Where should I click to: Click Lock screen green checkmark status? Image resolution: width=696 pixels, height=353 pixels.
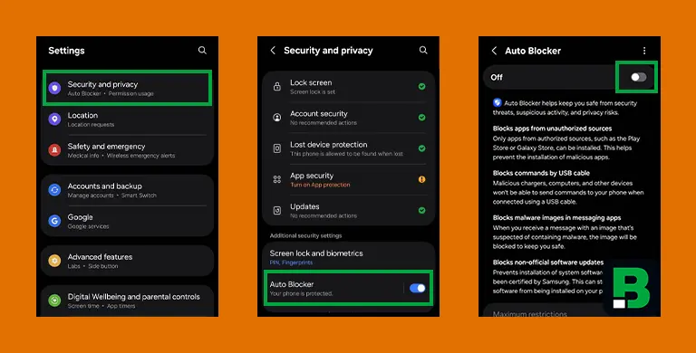point(421,87)
